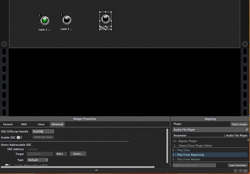Select the Advanced tab
This screenshot has height=174, width=250.
point(57,124)
